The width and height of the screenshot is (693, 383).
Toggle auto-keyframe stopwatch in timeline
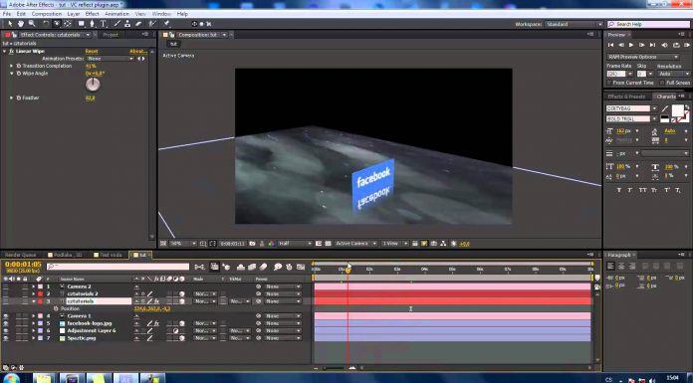tap(289, 267)
